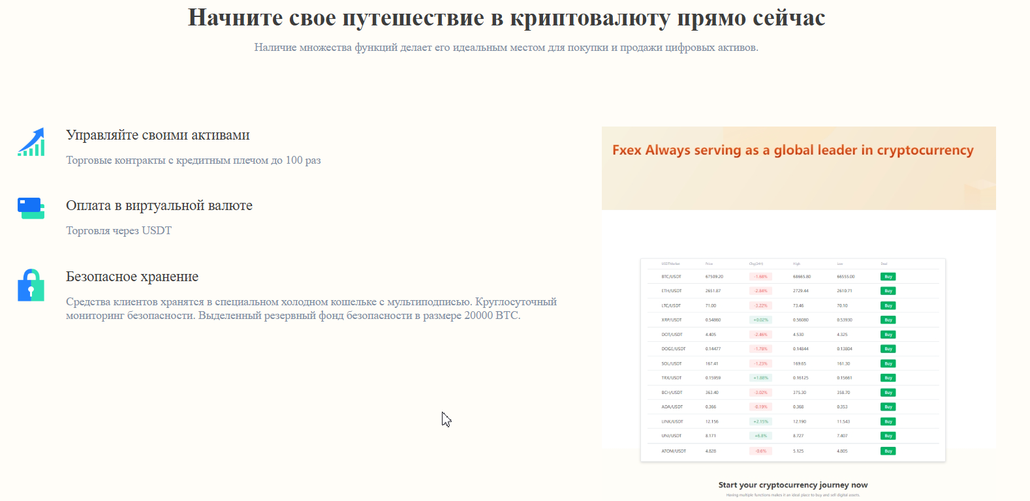Select the heading "Безопасное хранение"

tap(132, 277)
